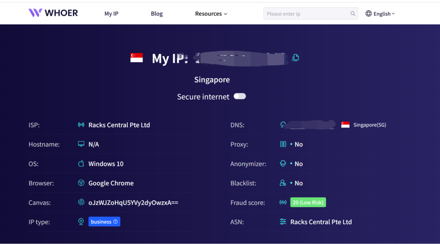Click the Hostname N/A value
The height and width of the screenshot is (244, 440).
point(94,144)
